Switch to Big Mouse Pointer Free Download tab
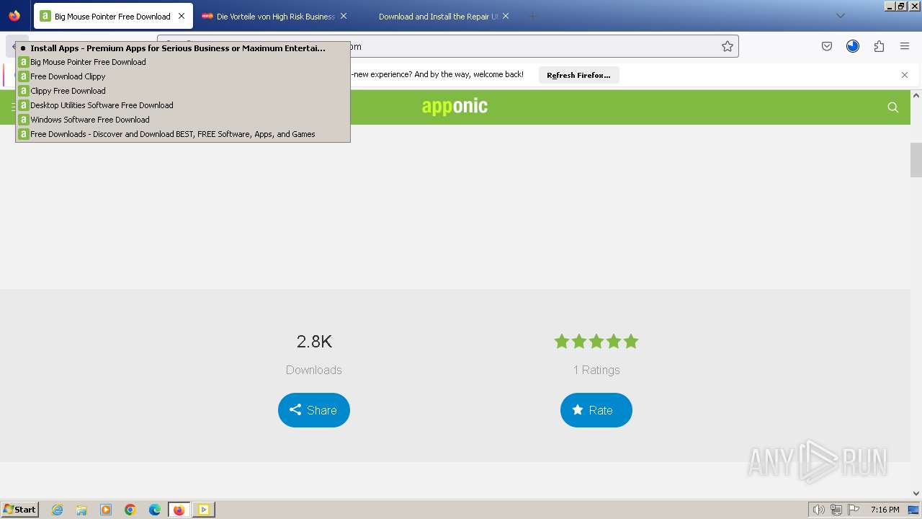 tap(113, 16)
